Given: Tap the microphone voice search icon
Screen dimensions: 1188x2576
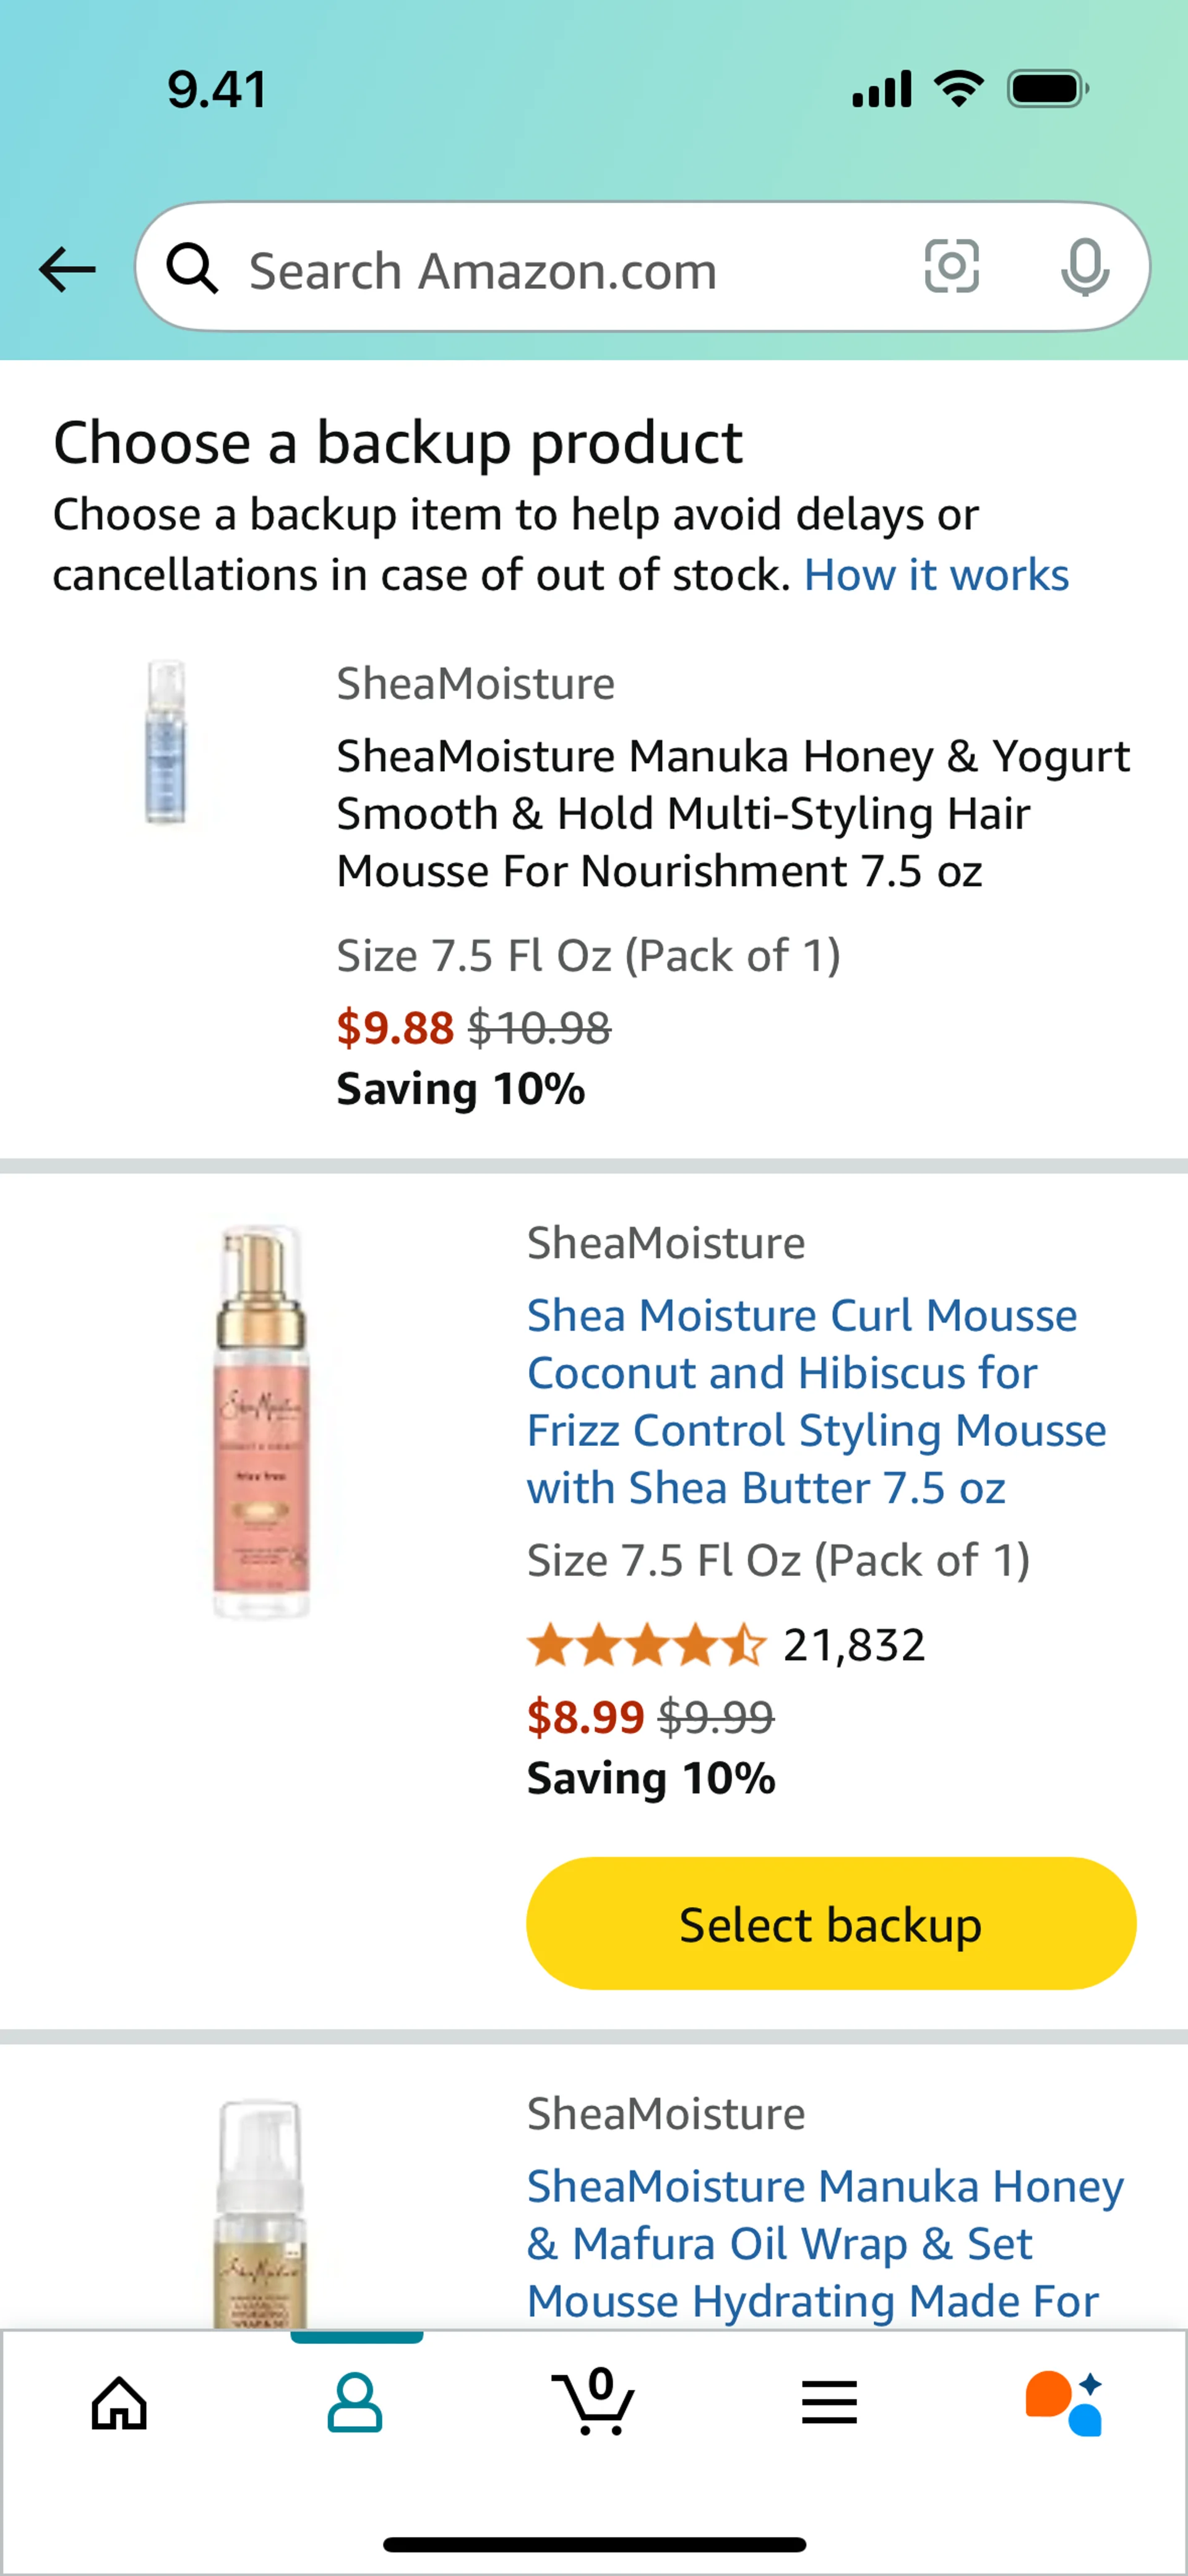Looking at the screenshot, I should click(1084, 267).
